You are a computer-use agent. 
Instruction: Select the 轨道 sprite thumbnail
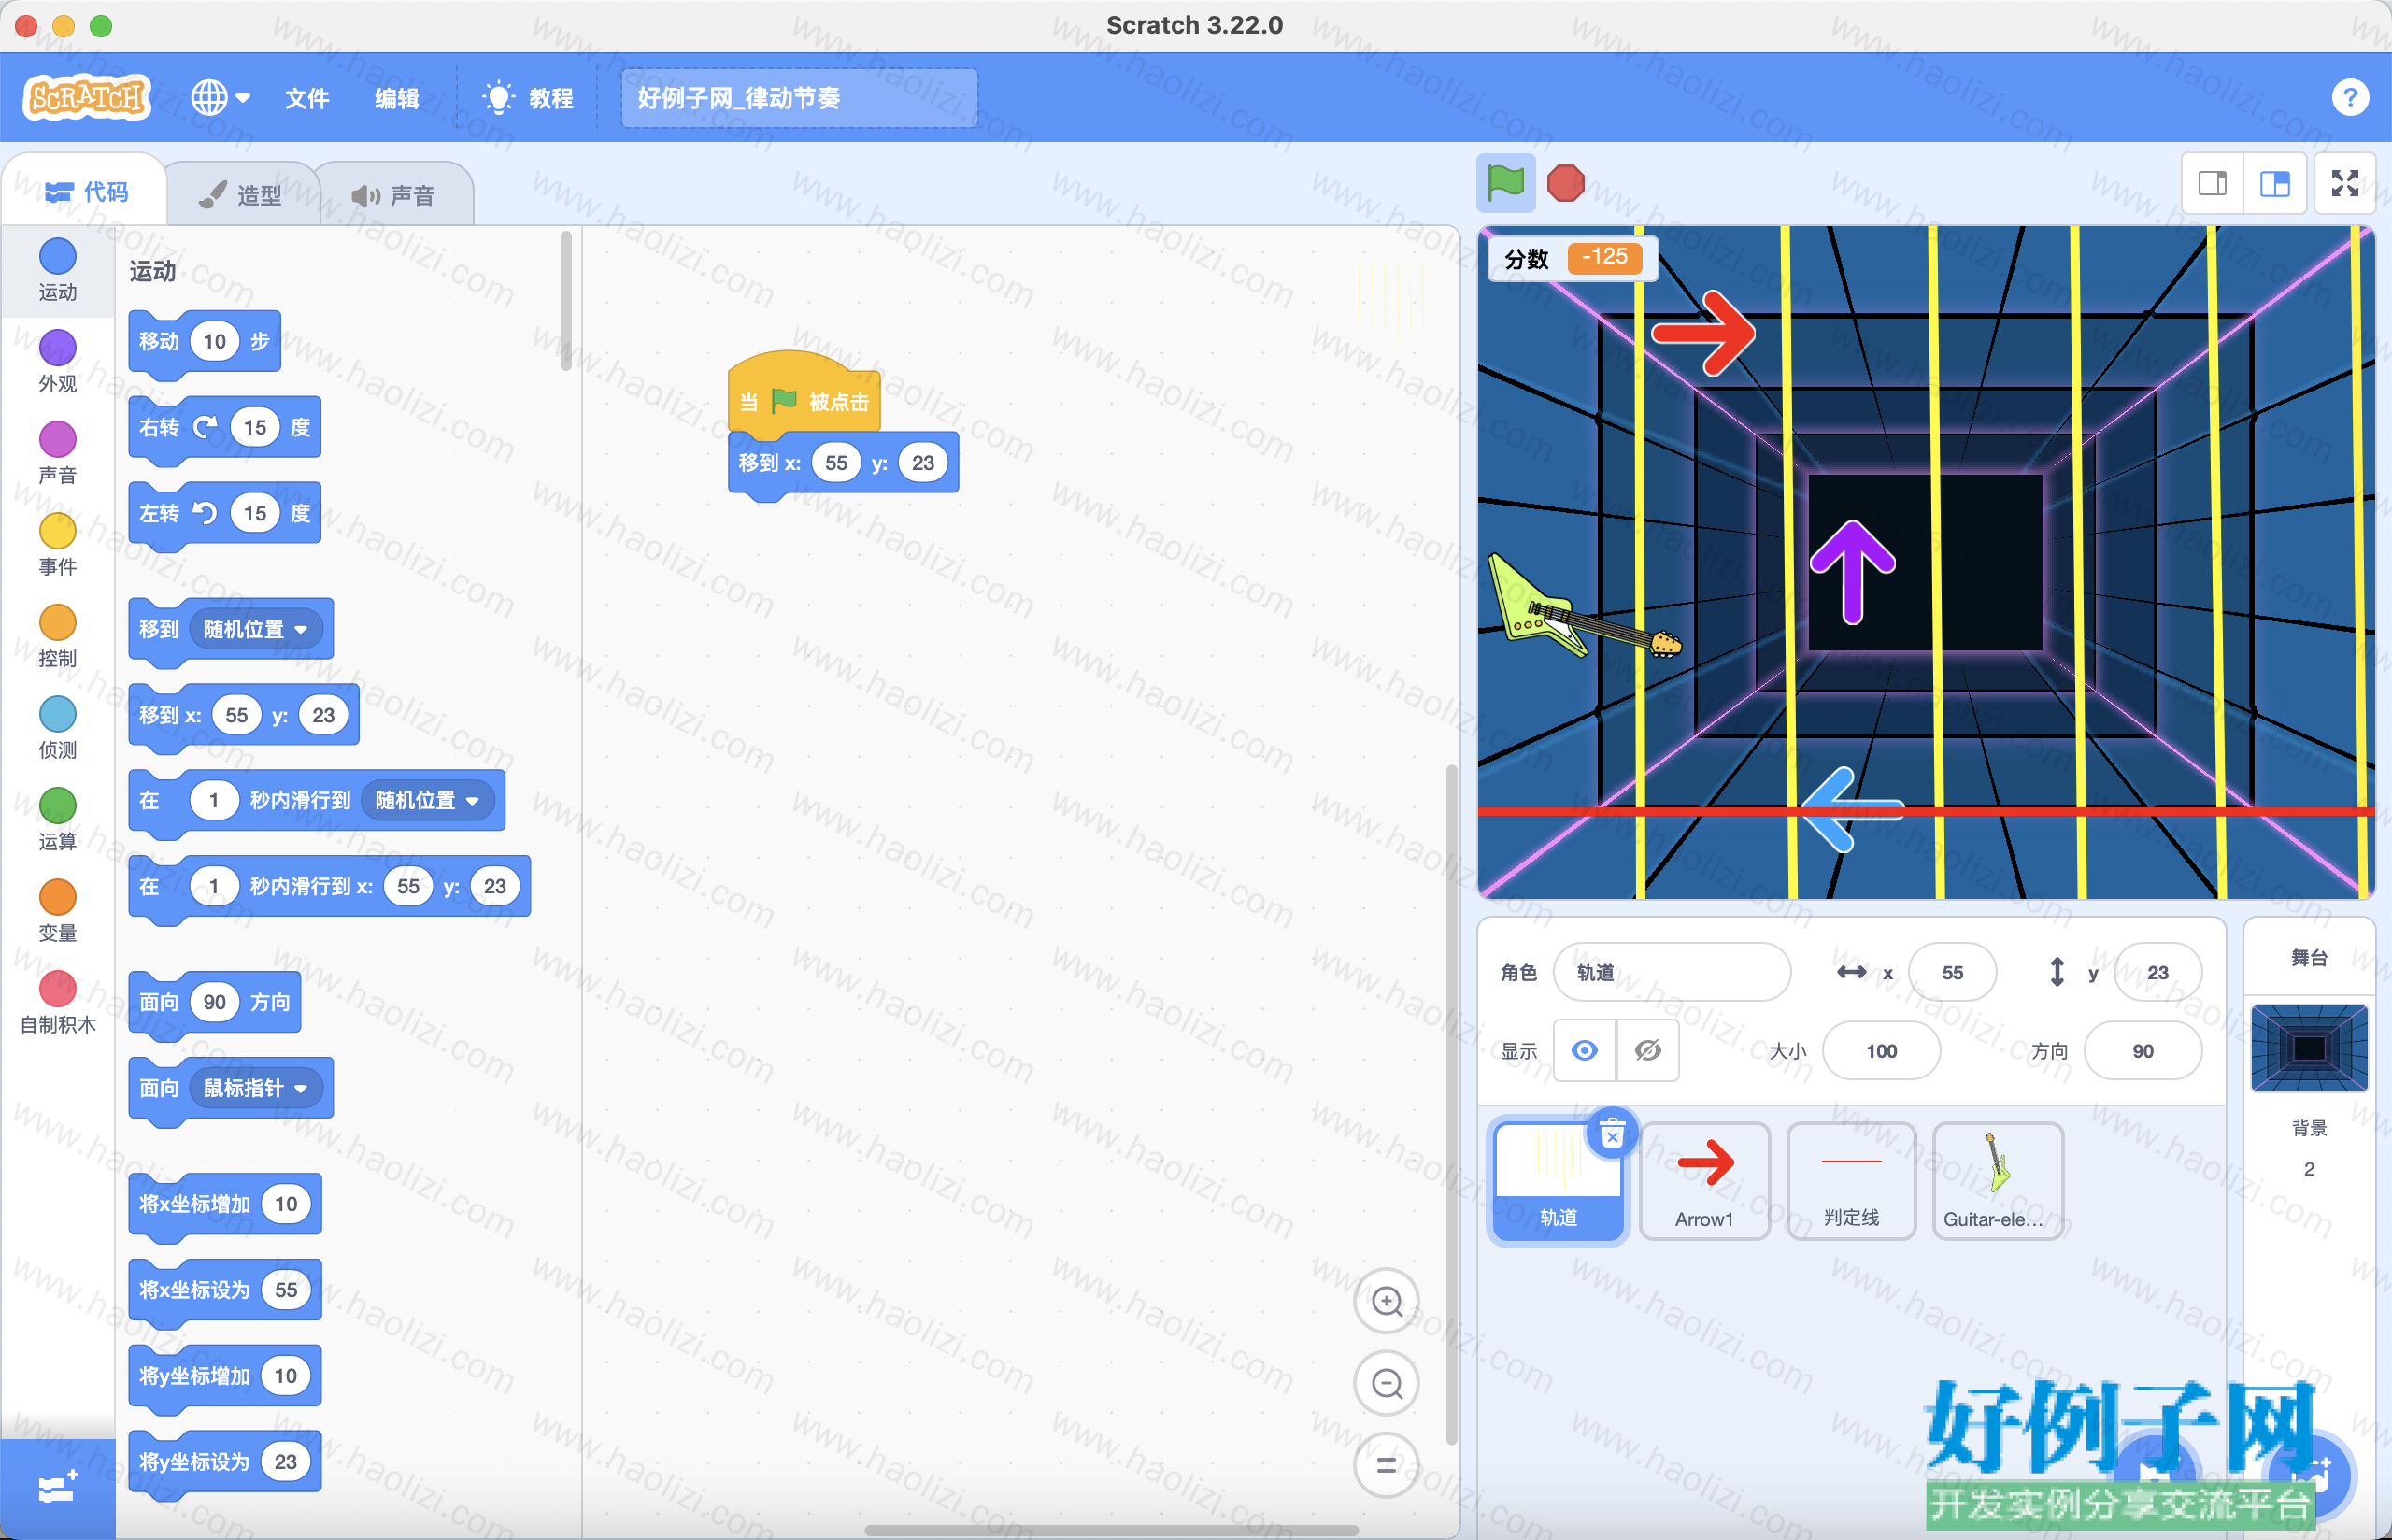click(1559, 1180)
